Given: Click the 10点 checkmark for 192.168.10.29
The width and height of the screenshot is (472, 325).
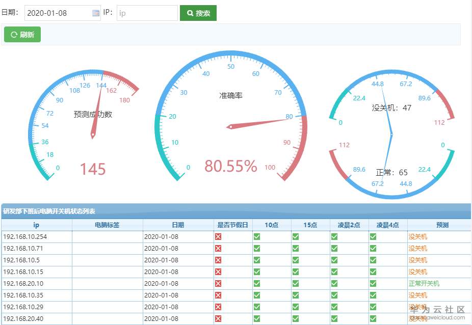Looking at the screenshot, I should [x=257, y=307].
